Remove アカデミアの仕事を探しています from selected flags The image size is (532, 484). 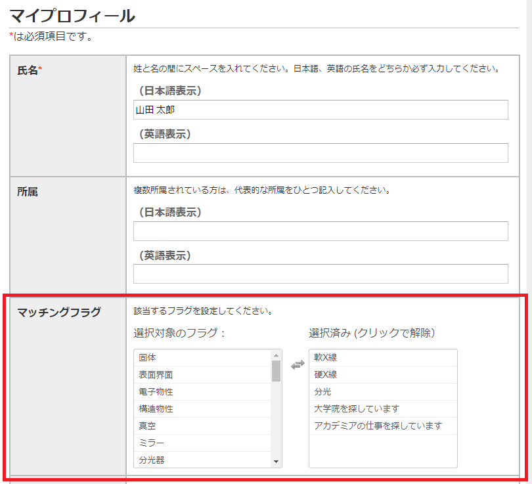(x=383, y=426)
